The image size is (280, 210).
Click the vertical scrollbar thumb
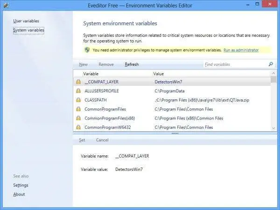pyautogui.click(x=273, y=79)
